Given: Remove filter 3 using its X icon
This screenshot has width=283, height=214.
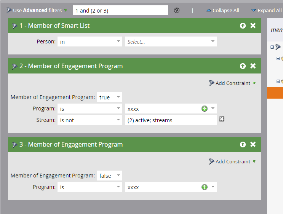Looking at the screenshot, I should click(x=253, y=144).
